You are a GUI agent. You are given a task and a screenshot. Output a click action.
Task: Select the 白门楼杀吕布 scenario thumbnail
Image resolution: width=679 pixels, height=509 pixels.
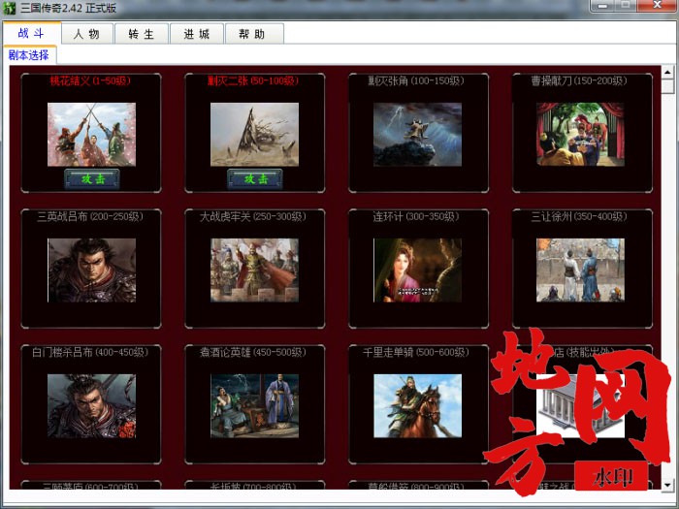[x=91, y=406]
